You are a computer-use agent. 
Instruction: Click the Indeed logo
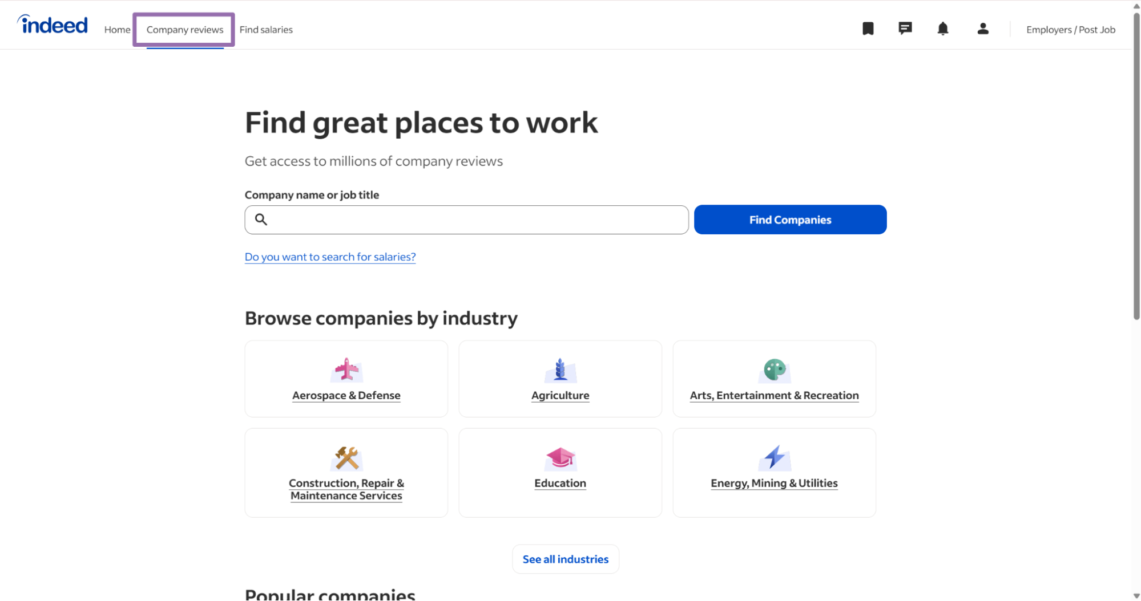point(53,25)
